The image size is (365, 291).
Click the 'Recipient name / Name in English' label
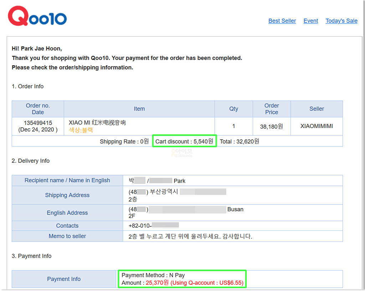67,180
